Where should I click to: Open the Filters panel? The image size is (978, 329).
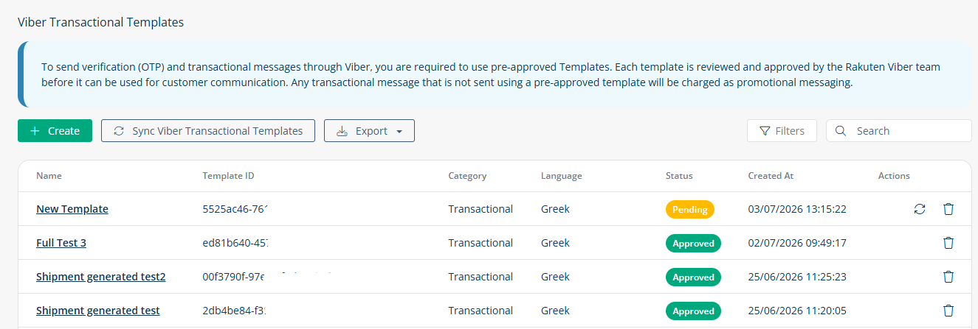click(782, 131)
